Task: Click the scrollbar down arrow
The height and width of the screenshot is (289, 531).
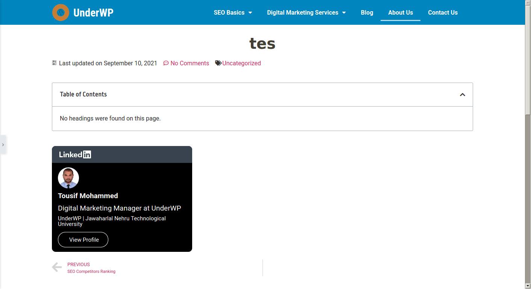Action: pos(528,286)
